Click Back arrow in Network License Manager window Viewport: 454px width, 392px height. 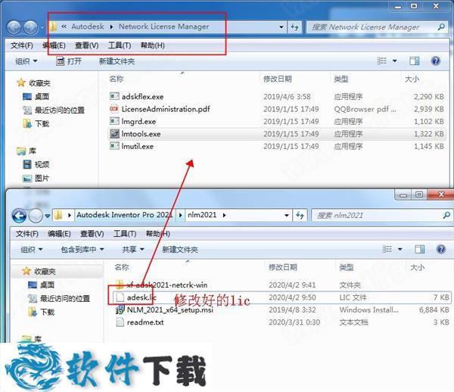click(x=14, y=27)
